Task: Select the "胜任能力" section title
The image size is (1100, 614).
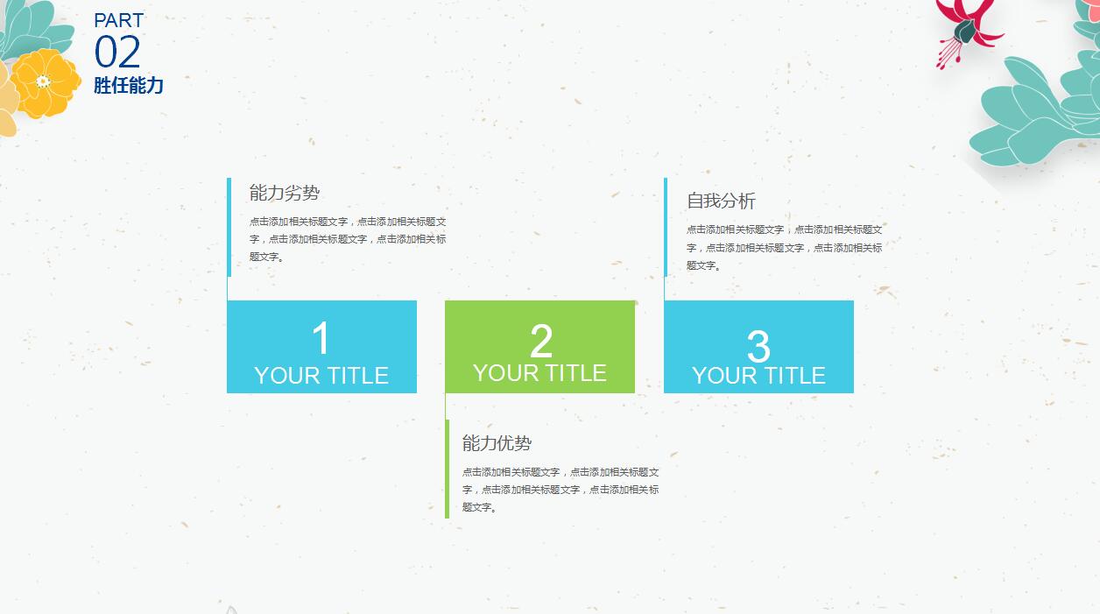Action: point(129,85)
